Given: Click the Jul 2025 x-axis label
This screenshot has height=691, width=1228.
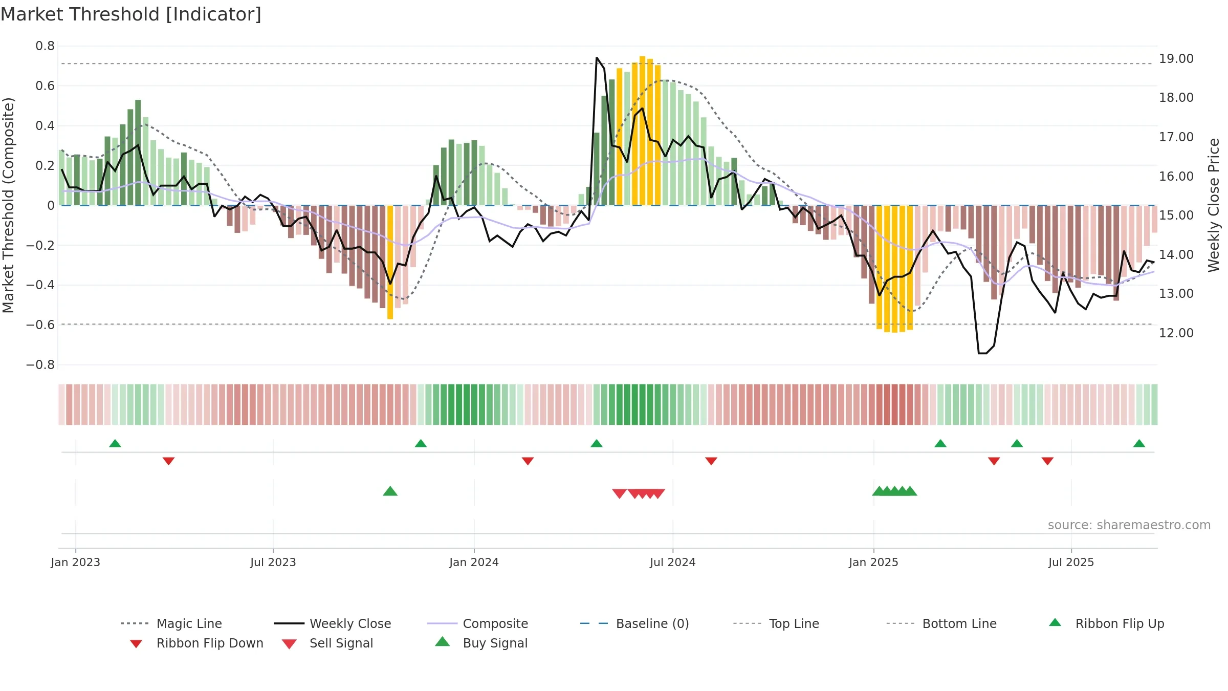Looking at the screenshot, I should pyautogui.click(x=1071, y=563).
